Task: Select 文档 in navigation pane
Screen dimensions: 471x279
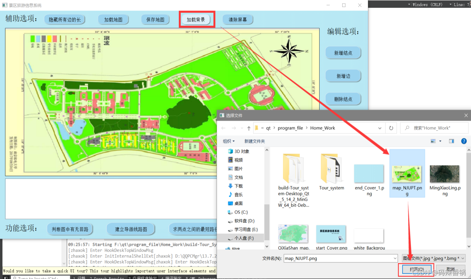Action: tap(238, 177)
